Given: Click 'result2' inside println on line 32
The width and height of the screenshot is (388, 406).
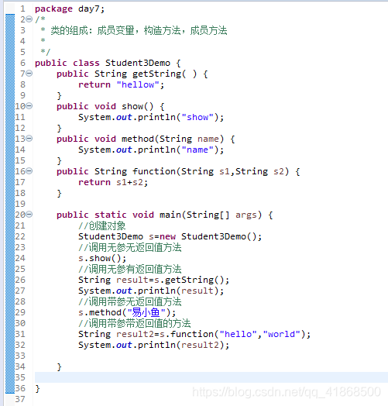Looking at the screenshot, I should [200, 345].
